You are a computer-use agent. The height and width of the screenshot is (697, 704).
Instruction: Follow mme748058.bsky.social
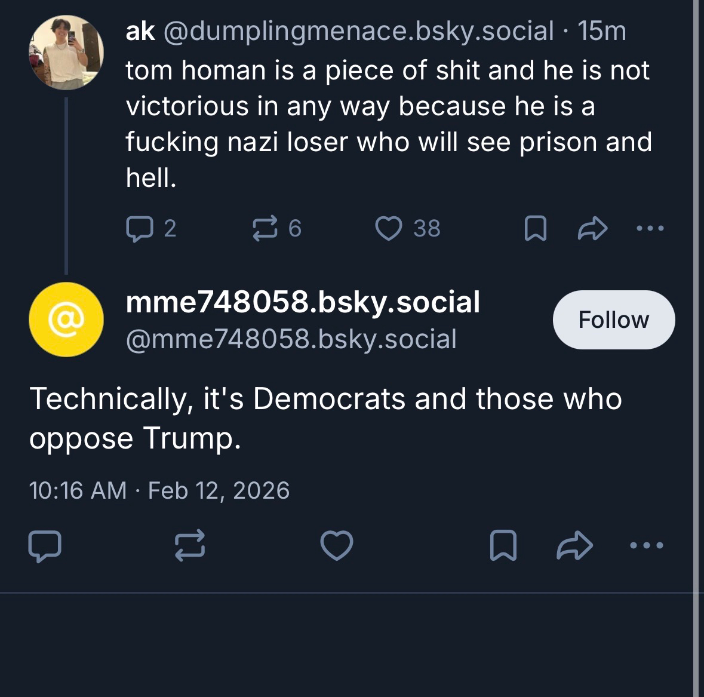[613, 320]
